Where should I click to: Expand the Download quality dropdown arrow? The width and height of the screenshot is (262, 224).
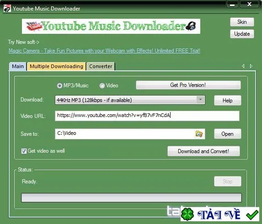[x=201, y=100]
